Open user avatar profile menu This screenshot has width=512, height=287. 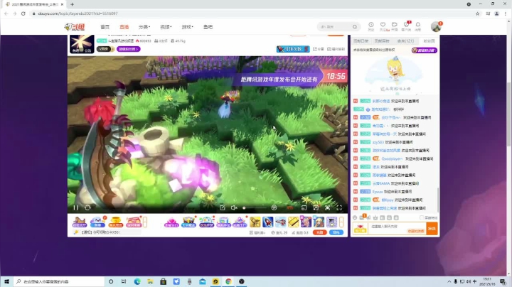[x=436, y=27]
